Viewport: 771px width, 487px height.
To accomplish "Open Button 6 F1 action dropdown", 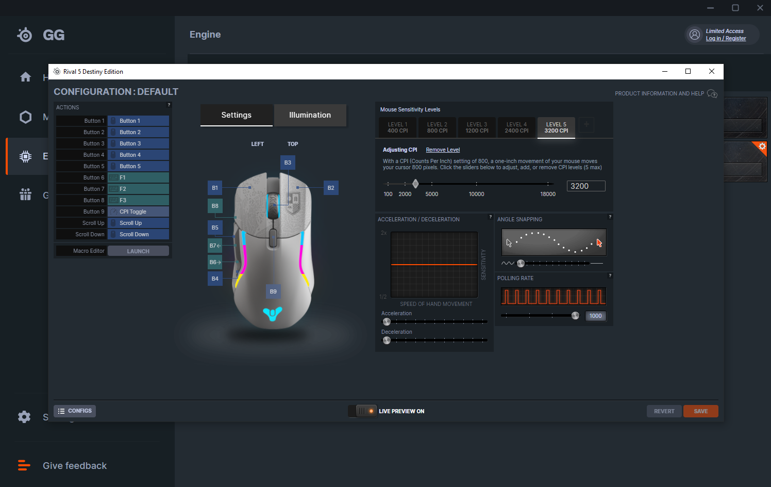I will pyautogui.click(x=138, y=177).
